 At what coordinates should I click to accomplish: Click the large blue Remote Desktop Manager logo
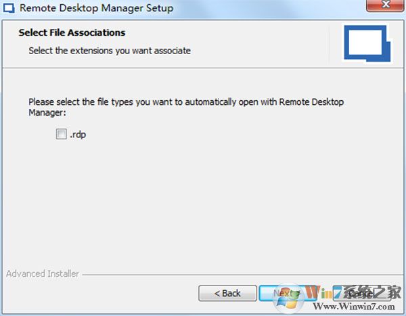pos(366,46)
